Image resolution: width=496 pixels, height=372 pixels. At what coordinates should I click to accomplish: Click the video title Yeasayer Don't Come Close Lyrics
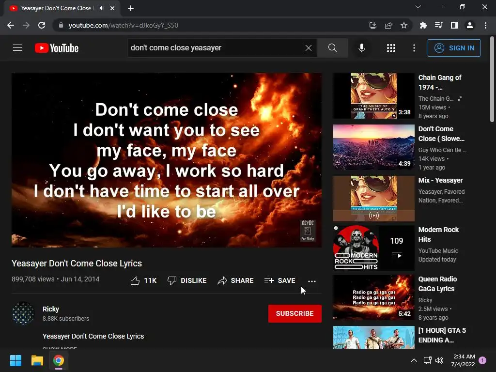point(77,263)
